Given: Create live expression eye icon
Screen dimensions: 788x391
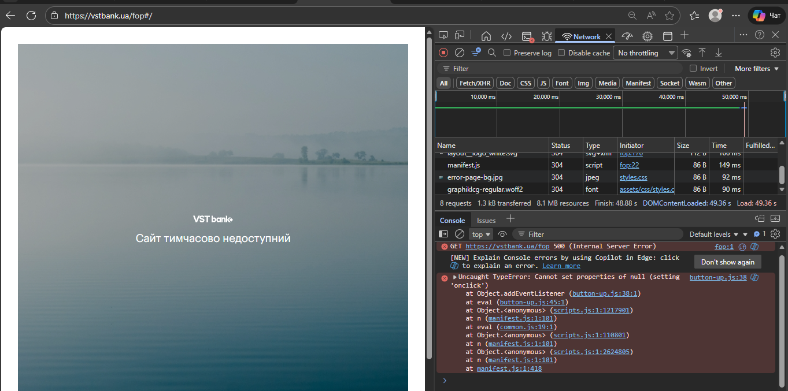Looking at the screenshot, I should [x=502, y=234].
